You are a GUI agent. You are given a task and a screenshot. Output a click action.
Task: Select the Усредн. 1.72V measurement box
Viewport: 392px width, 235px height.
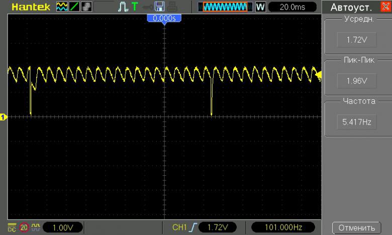point(357,40)
